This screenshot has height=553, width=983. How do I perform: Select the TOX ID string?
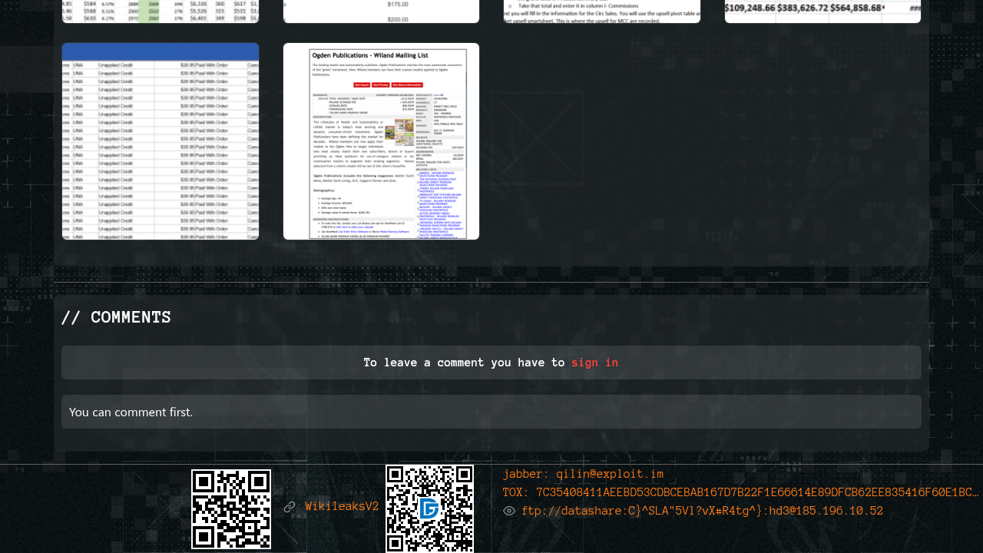pyautogui.click(x=741, y=492)
